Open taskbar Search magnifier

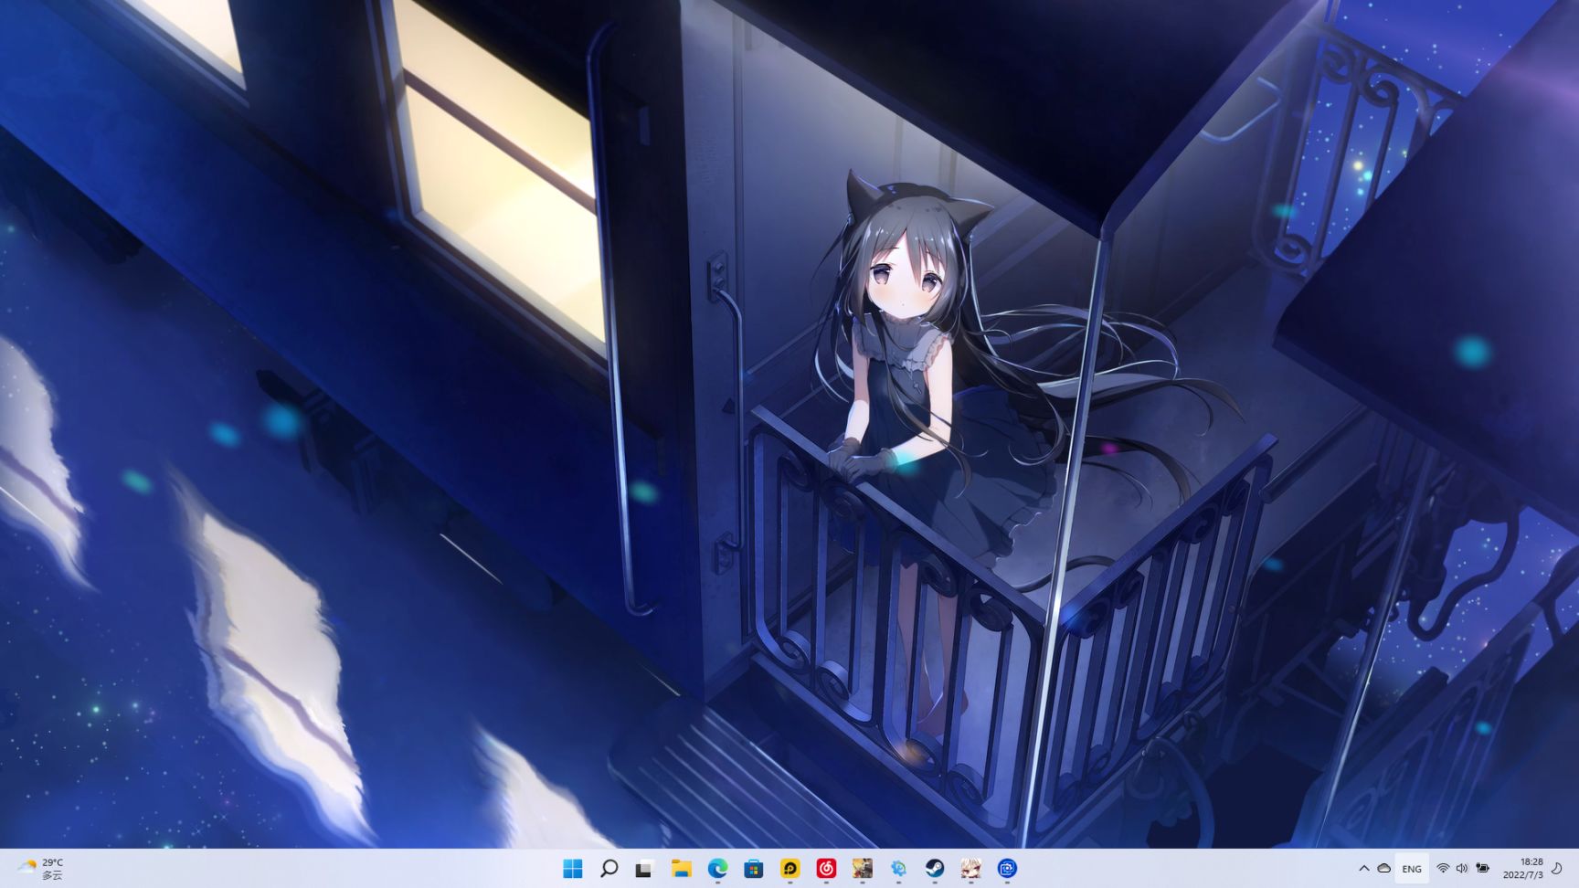click(x=609, y=868)
